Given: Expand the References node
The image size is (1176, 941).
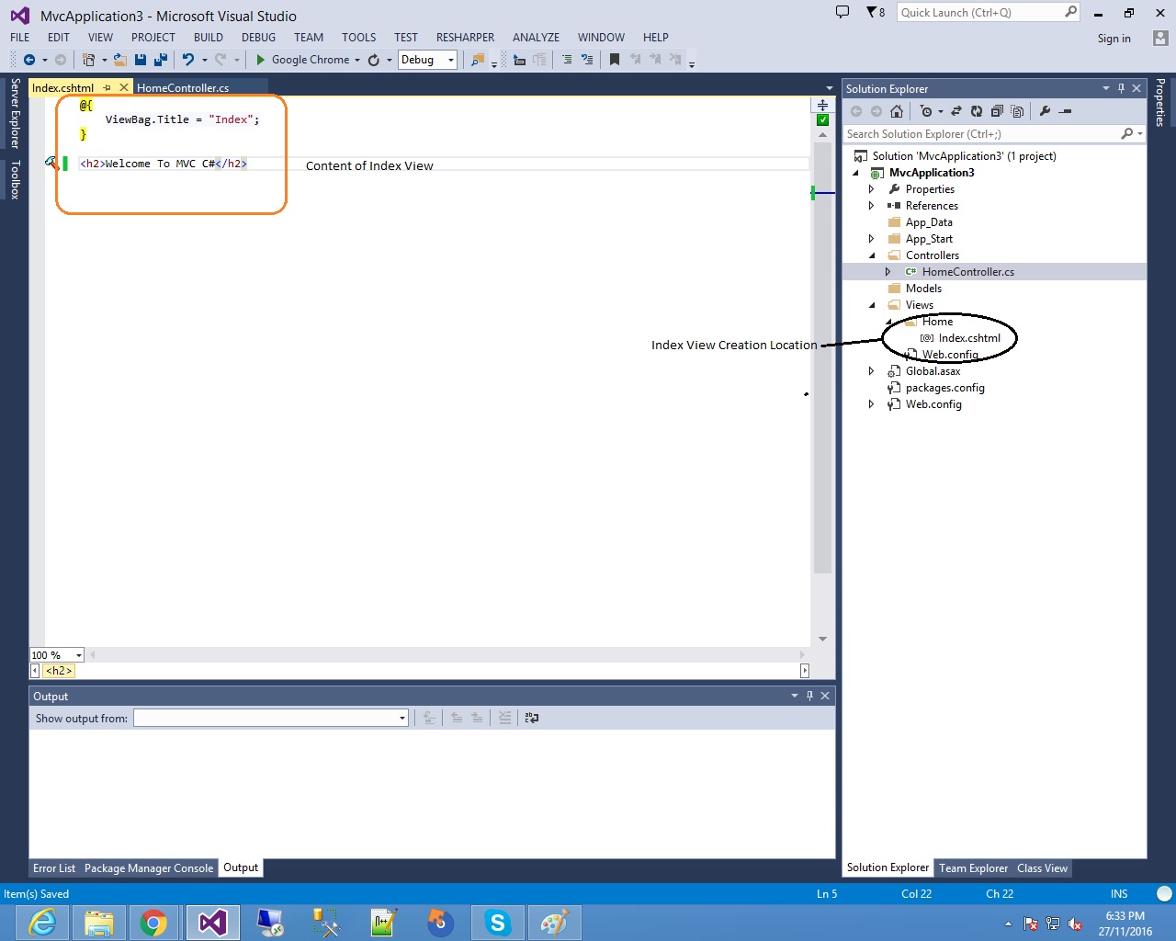Looking at the screenshot, I should point(871,205).
